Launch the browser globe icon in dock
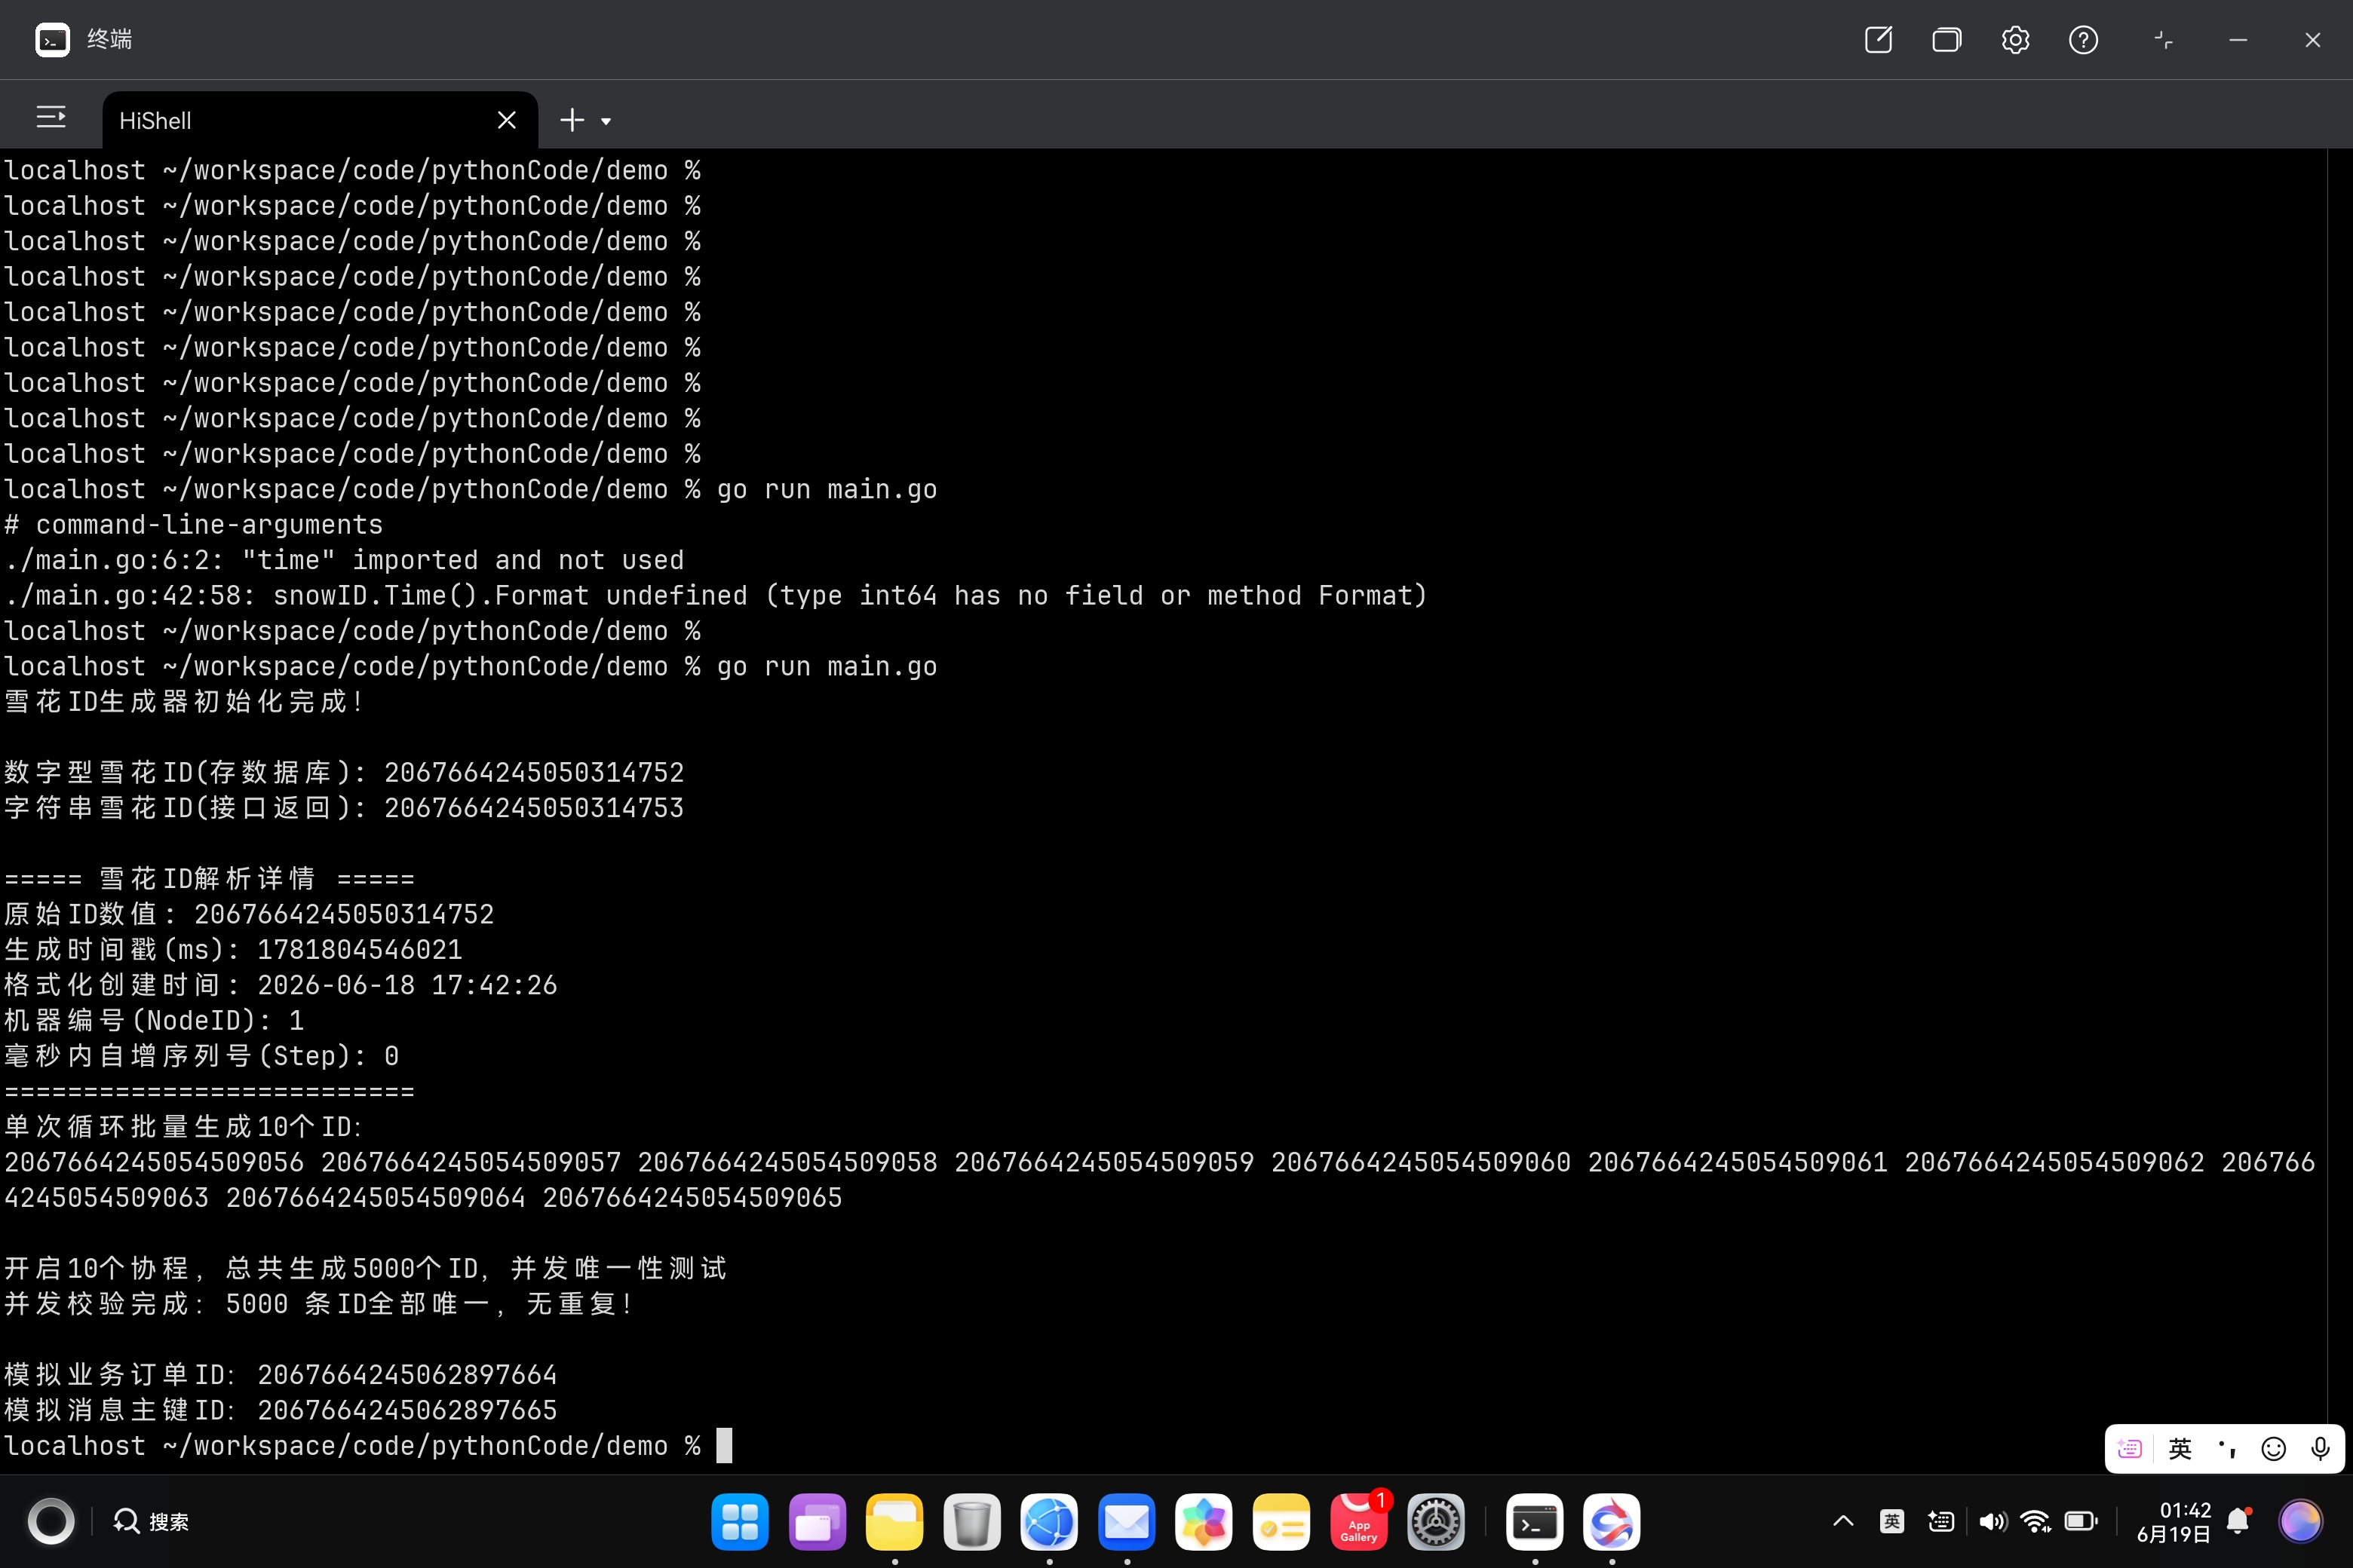 coord(1050,1522)
